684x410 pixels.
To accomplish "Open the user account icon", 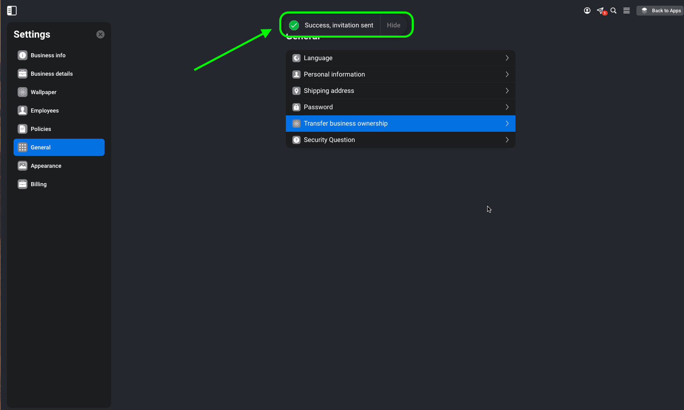I will click(587, 11).
